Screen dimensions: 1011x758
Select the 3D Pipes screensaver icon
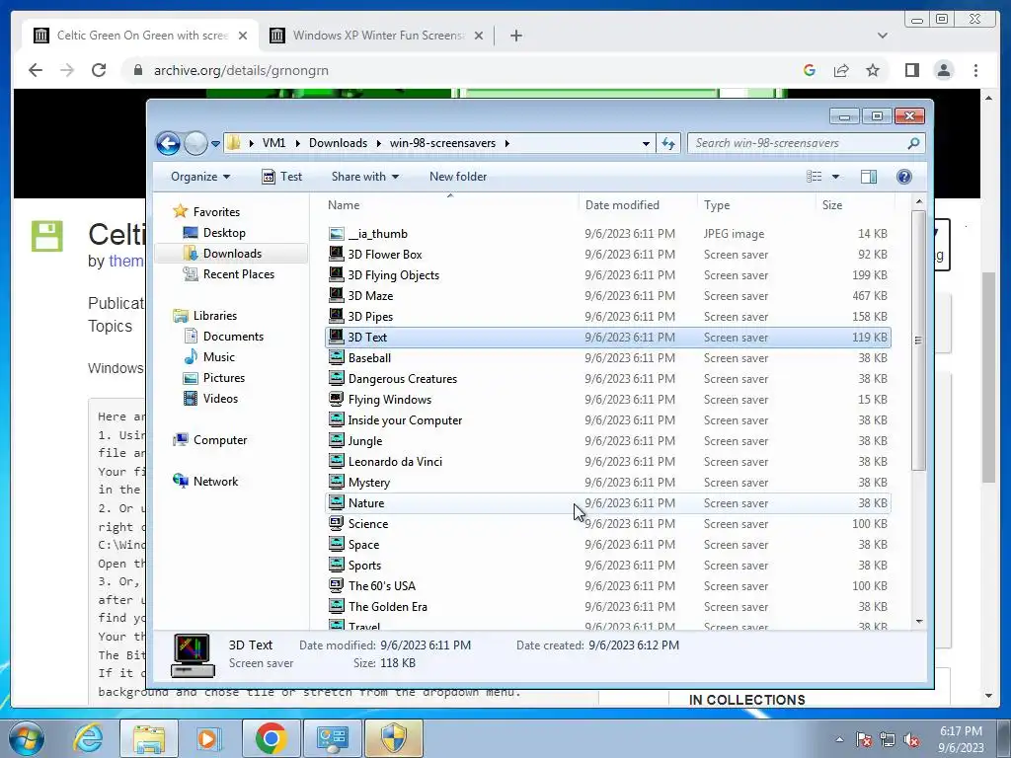coord(336,316)
